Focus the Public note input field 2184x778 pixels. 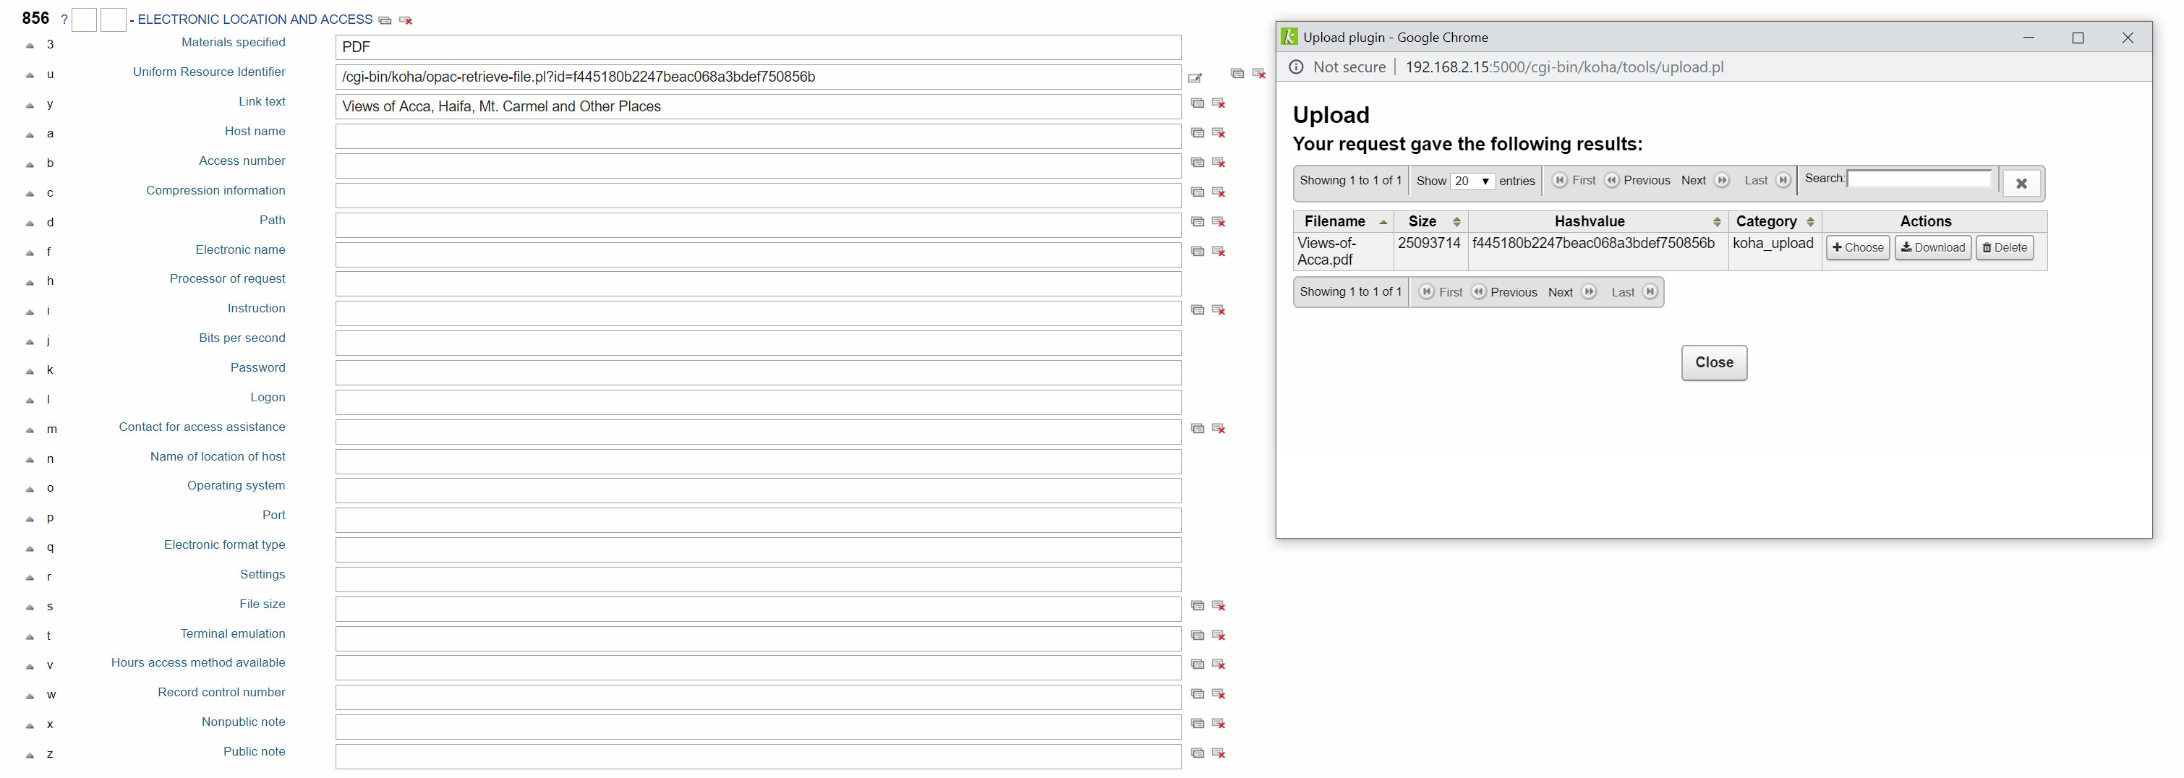click(x=757, y=756)
